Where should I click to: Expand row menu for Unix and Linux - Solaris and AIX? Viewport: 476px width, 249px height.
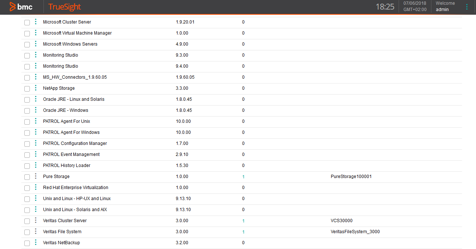click(36, 209)
